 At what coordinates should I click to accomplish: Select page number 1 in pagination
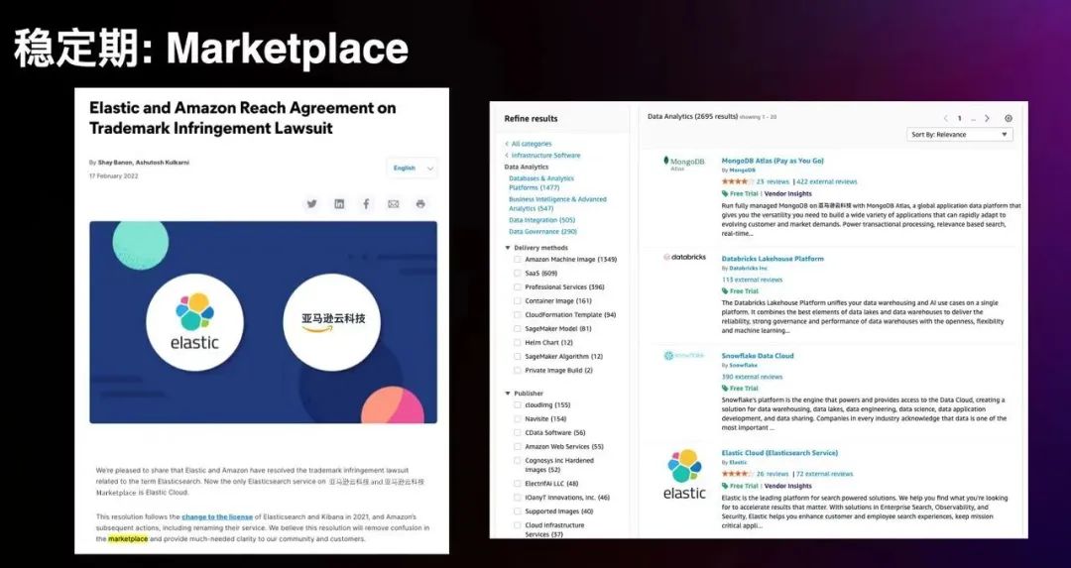959,118
